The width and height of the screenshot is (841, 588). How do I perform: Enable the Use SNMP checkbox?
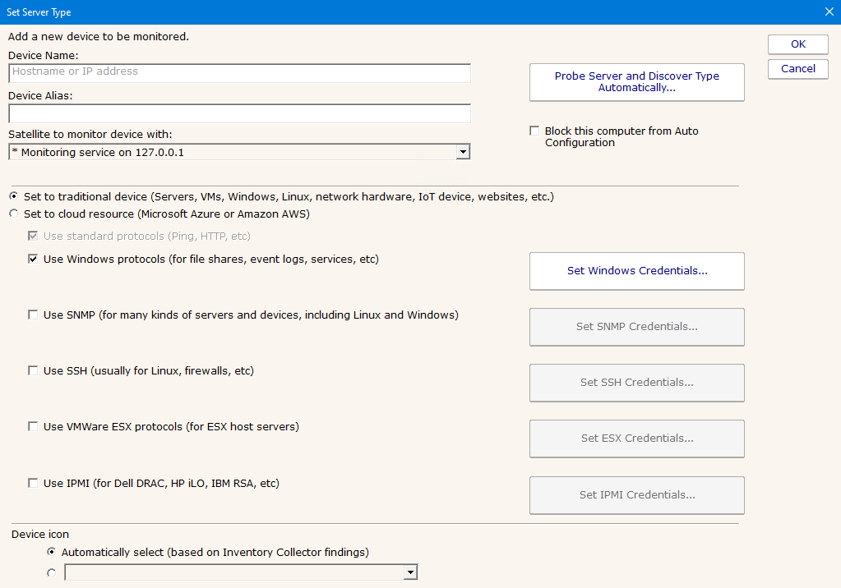tap(33, 315)
